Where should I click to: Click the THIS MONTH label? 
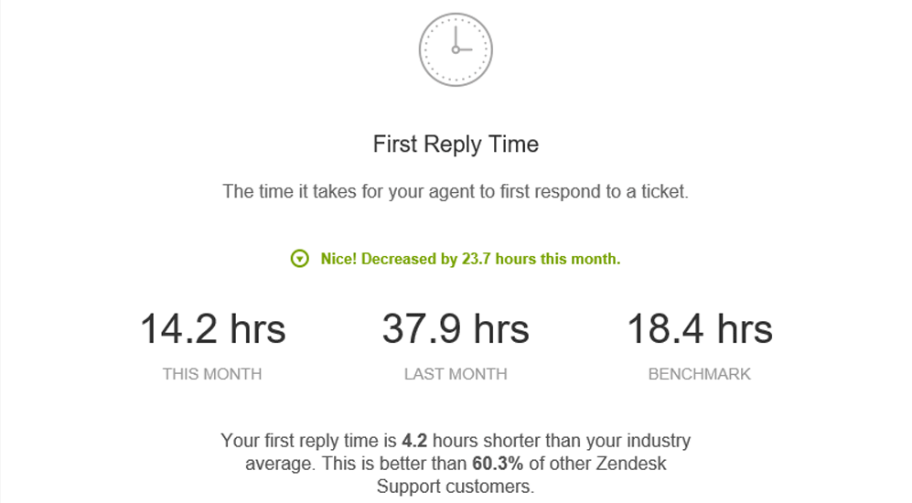(212, 374)
